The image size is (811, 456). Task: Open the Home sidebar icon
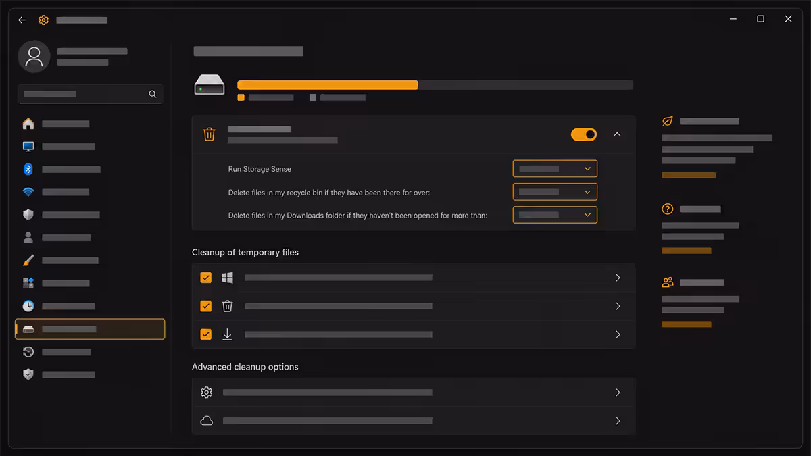(x=28, y=124)
